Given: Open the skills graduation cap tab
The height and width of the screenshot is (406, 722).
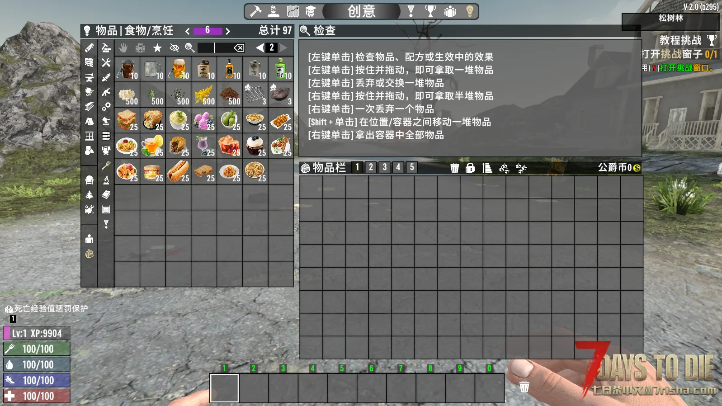Looking at the screenshot, I should (311, 11).
